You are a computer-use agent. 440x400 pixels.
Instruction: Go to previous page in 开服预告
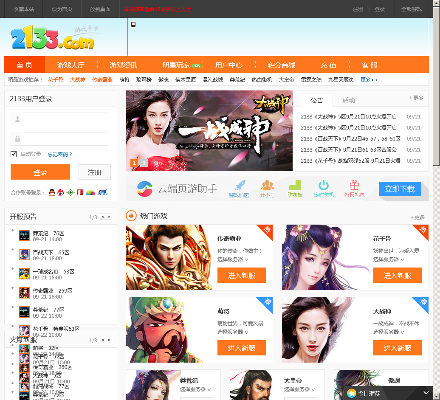103,217
